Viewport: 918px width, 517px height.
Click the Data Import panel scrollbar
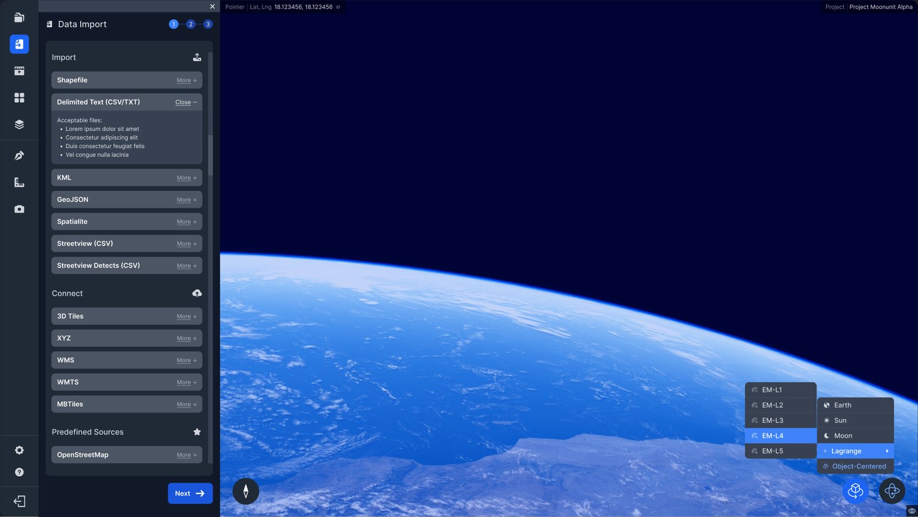pos(211,155)
